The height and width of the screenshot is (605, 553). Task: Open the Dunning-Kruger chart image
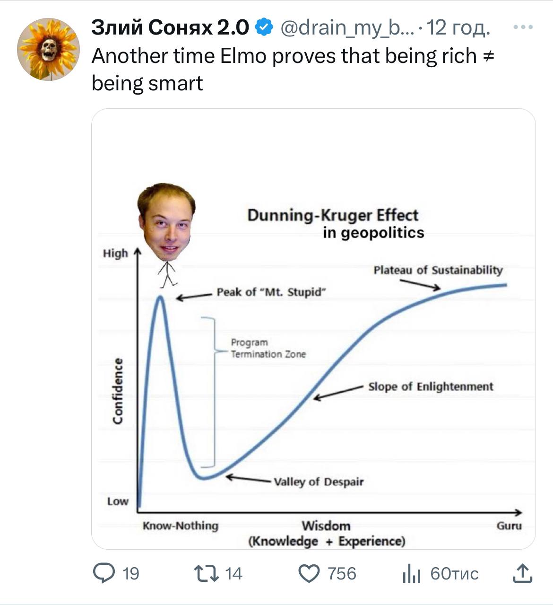coord(313,329)
